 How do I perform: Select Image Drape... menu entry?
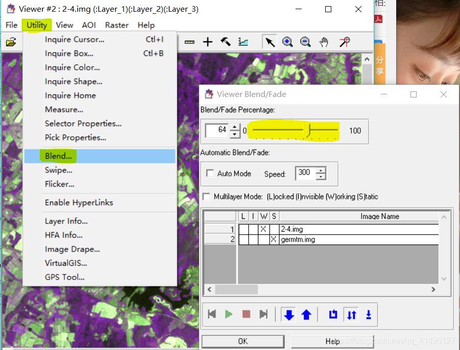pos(100,249)
